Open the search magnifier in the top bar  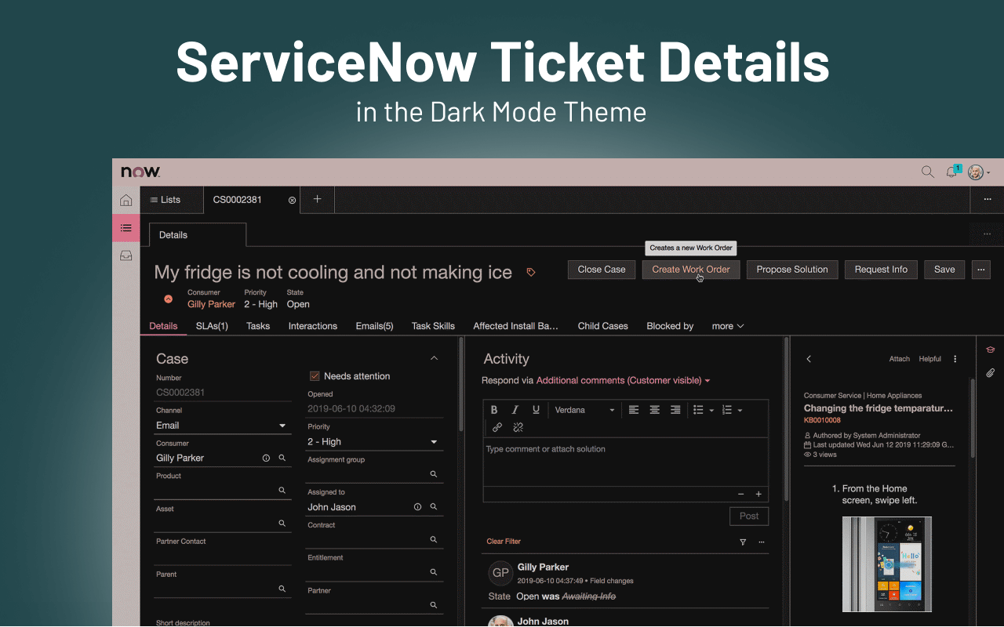tap(927, 172)
